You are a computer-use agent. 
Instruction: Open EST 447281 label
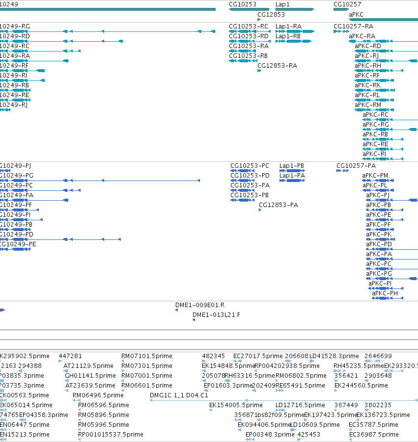pos(70,356)
